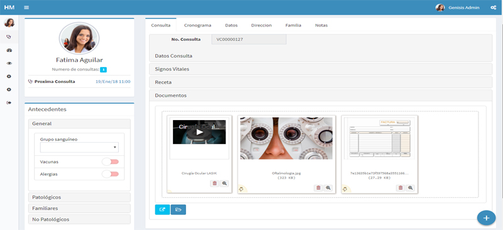The height and width of the screenshot is (230, 503).
Task: Open the Grupo sanguíneo dropdown
Action: click(79, 148)
